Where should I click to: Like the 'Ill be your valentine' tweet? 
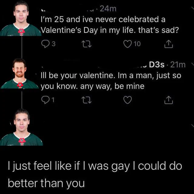tap(128, 100)
